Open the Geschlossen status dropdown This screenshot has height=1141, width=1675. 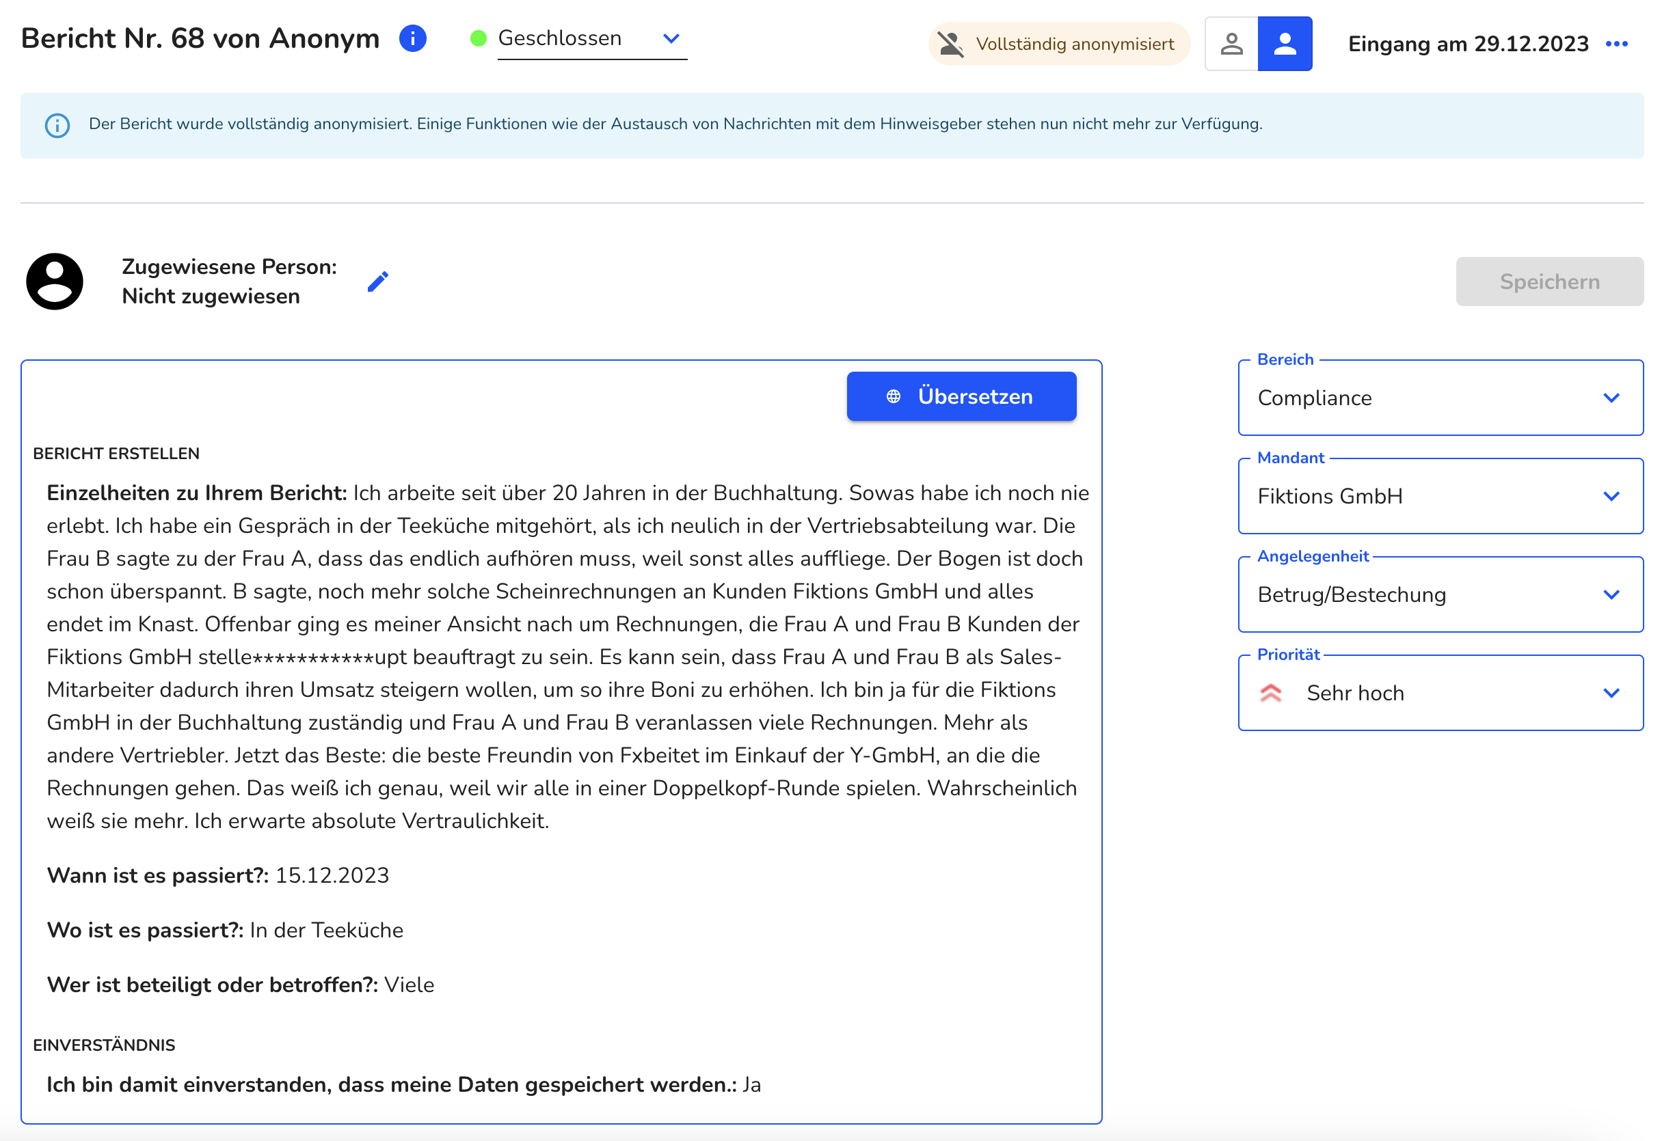592,39
